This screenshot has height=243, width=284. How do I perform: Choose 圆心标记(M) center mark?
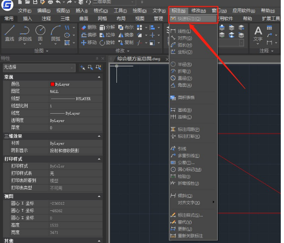193,169
